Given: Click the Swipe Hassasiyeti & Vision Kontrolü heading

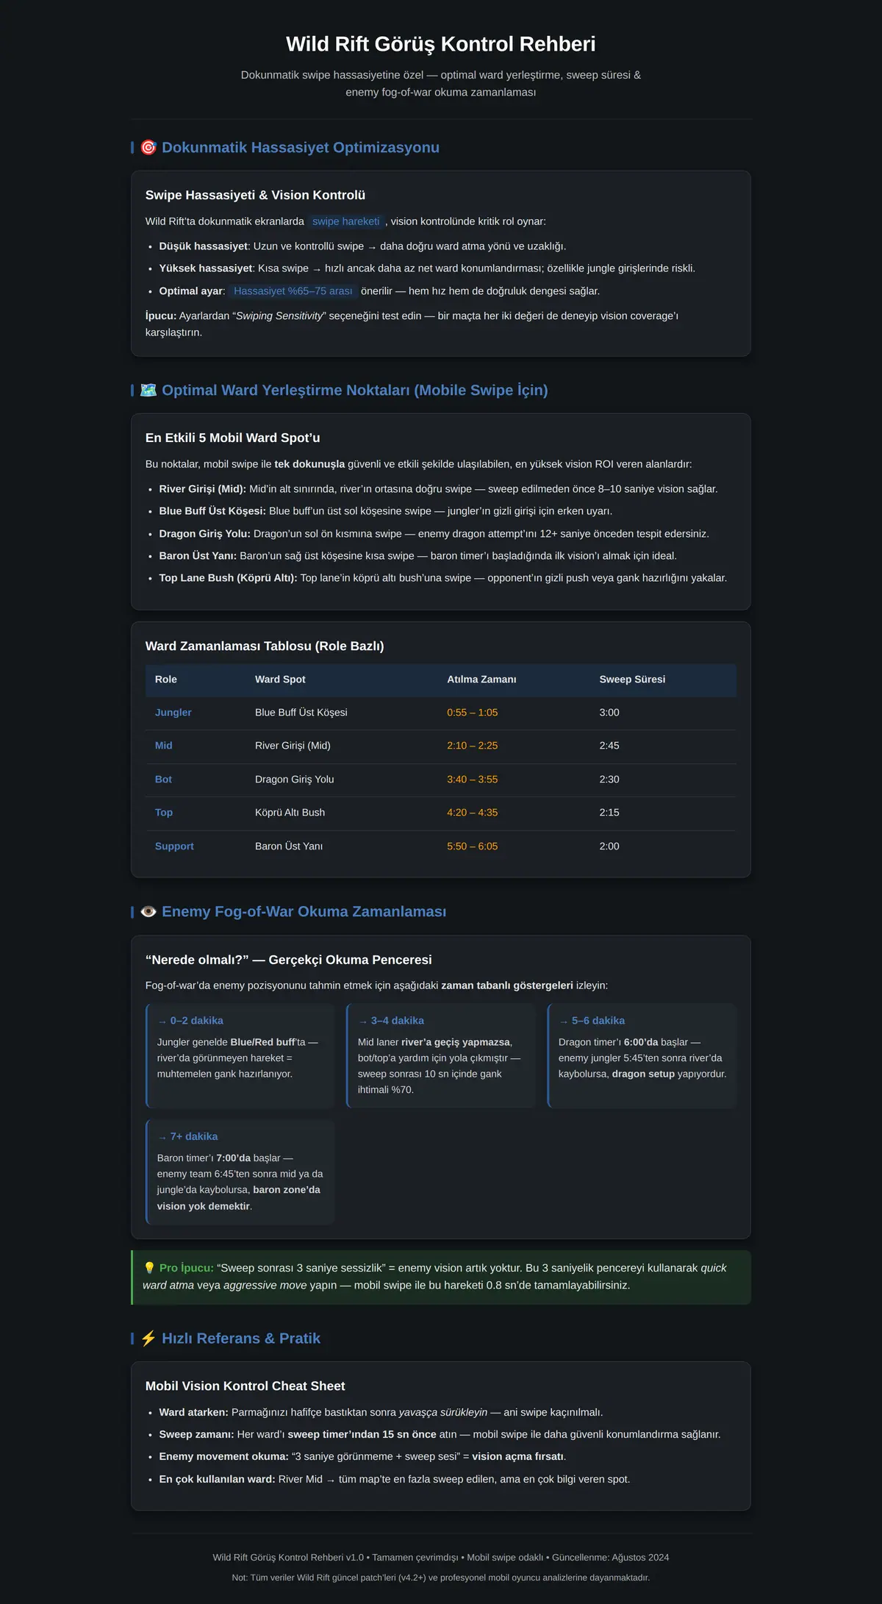Looking at the screenshot, I should click(x=255, y=195).
